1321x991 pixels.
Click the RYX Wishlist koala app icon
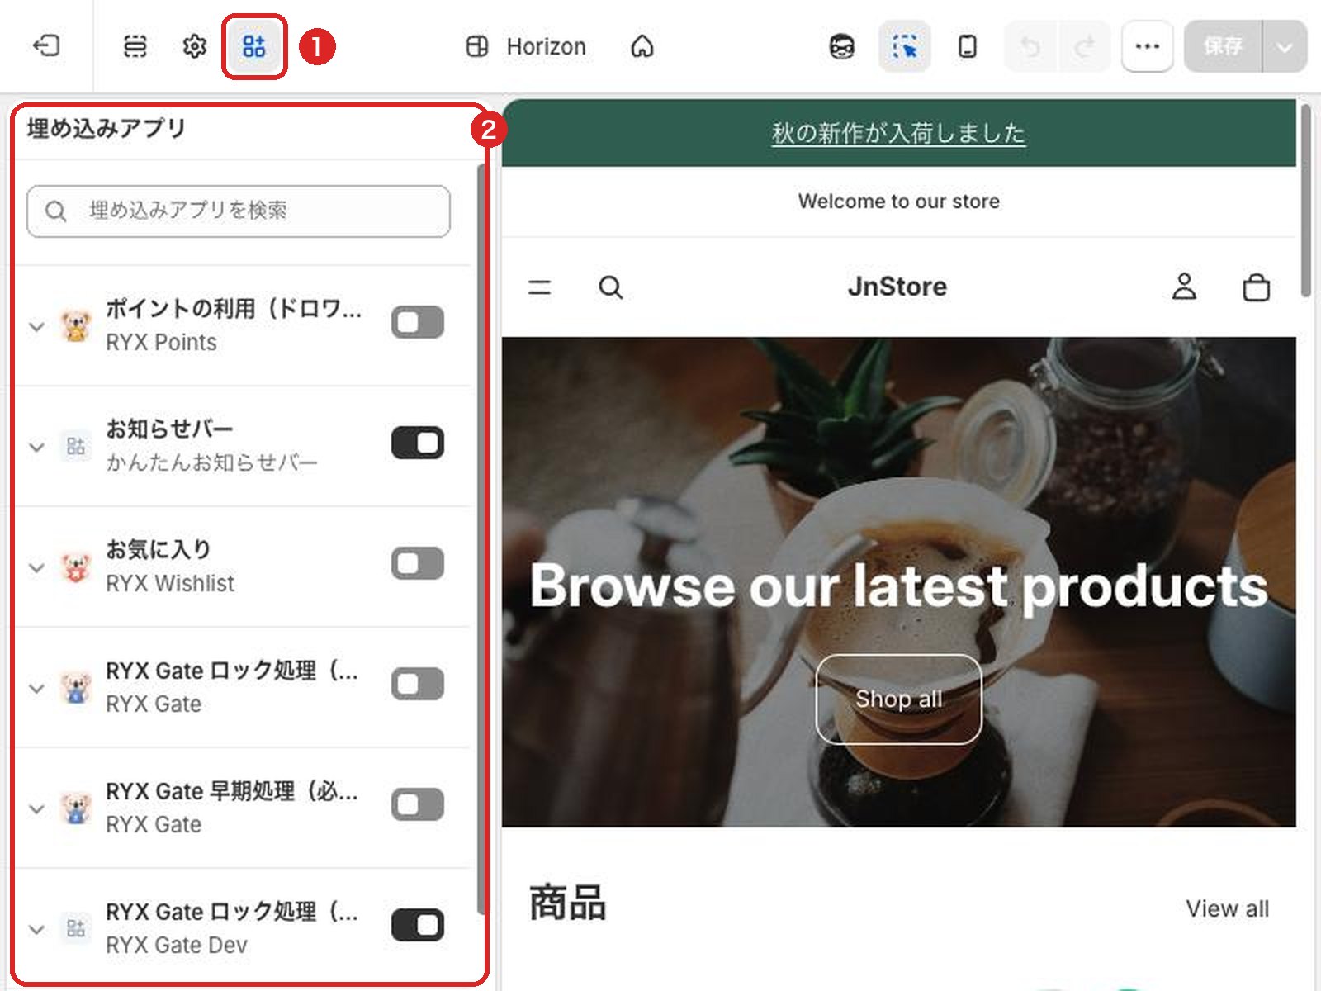(x=76, y=567)
